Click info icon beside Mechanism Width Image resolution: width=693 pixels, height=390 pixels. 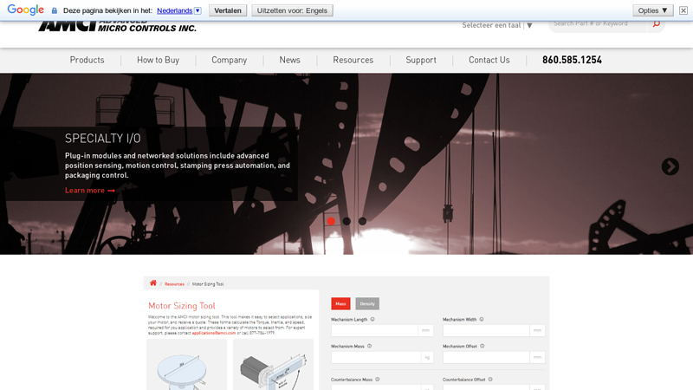[482, 319]
